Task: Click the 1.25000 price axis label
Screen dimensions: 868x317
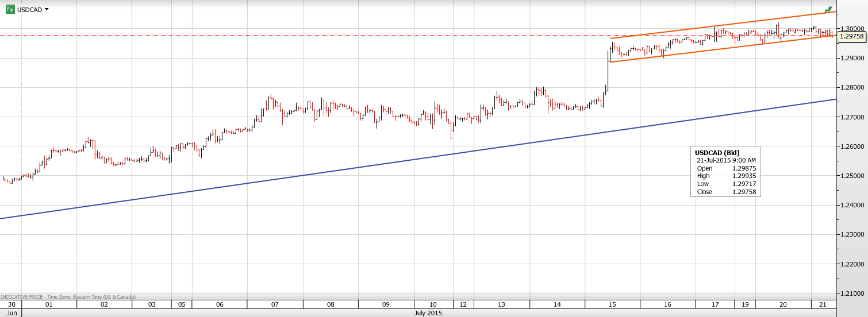Action: pos(852,176)
